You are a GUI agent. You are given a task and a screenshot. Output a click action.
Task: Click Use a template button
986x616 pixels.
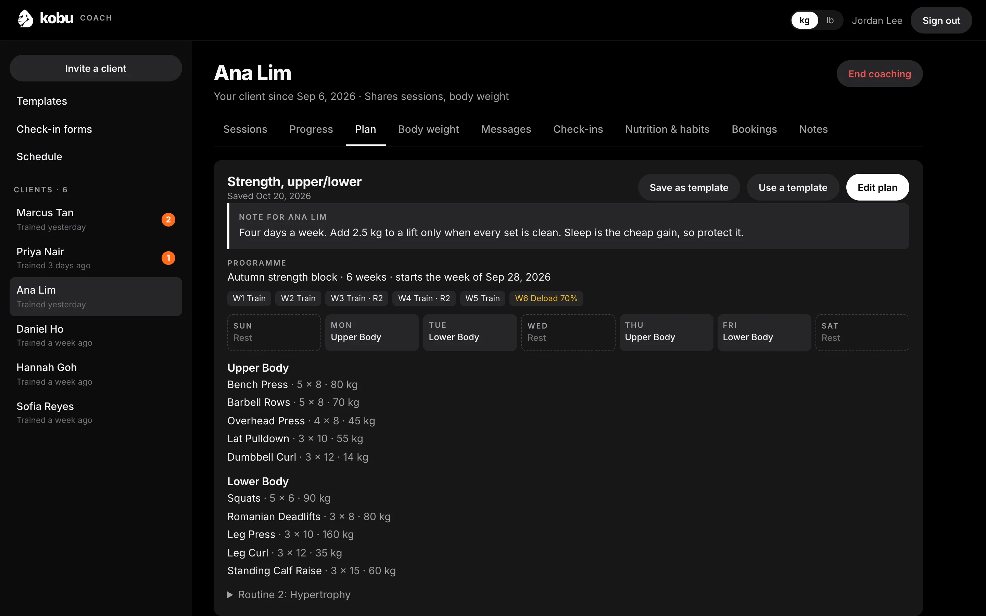pos(793,188)
